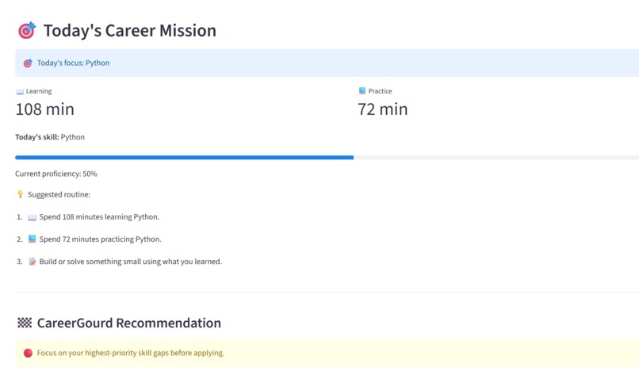The image size is (639, 375).
Task: Click the Today's Career Mission heading
Action: coord(130,31)
